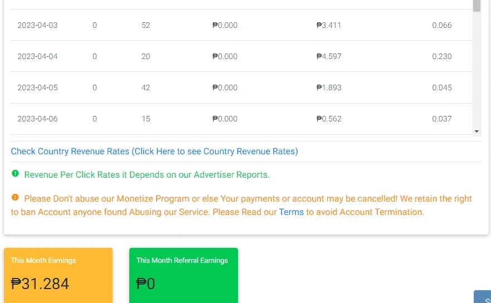491x303 pixels.
Task: Click the orange warning icon beside abuse notice
Action: tap(15, 197)
